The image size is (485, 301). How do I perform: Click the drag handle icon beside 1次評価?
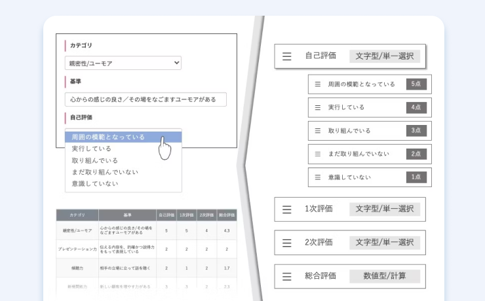286,209
